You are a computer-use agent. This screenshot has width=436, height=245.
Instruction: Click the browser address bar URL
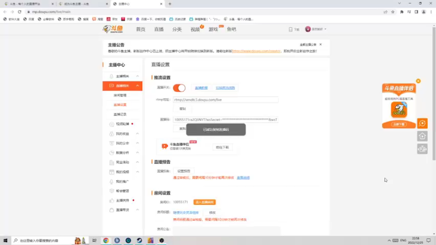point(51,12)
